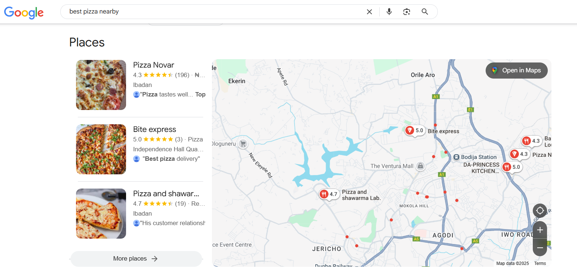Click the 'MOKOLA HILL' map label
Viewport: 577px width, 277px height.
coord(414,206)
